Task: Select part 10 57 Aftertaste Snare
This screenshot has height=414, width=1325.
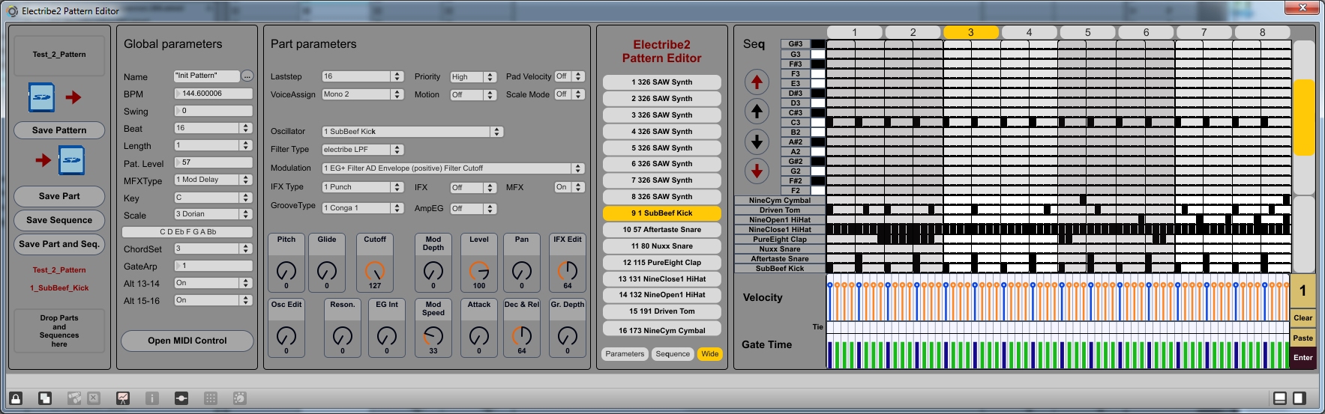Action: 661,230
